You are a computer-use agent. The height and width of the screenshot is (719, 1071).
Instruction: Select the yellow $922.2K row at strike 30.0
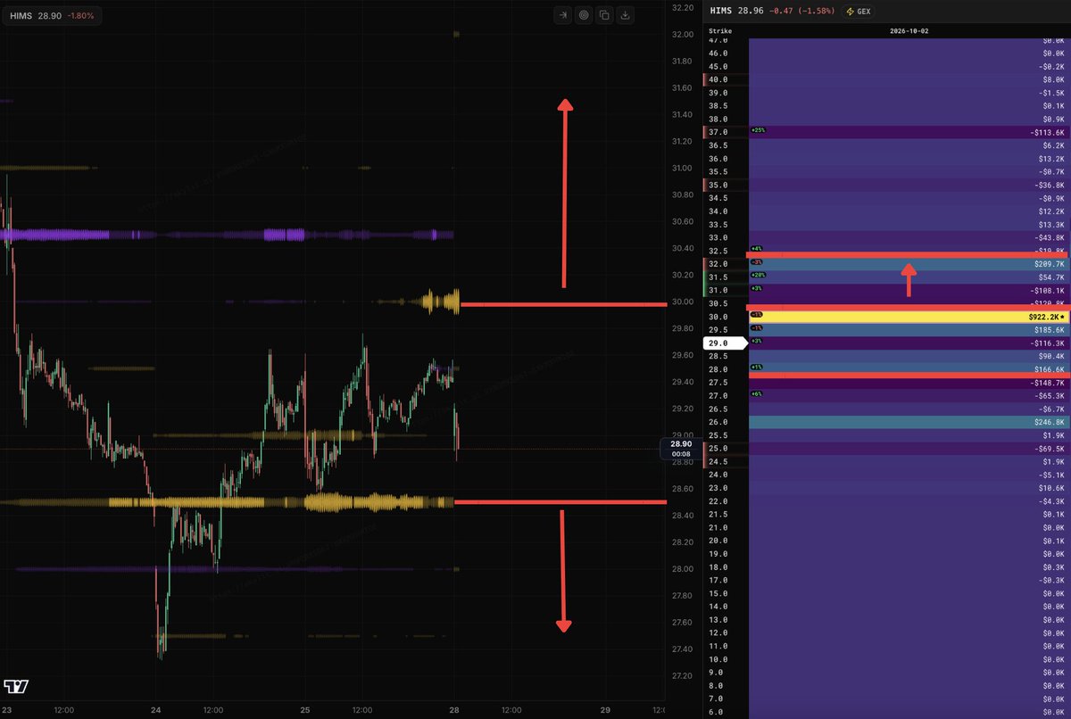click(909, 317)
